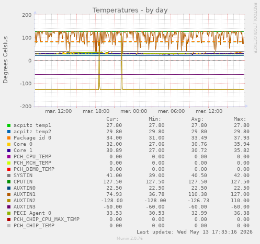
Task: Click the '200' y-axis tick label
Action: pos(27,15)
